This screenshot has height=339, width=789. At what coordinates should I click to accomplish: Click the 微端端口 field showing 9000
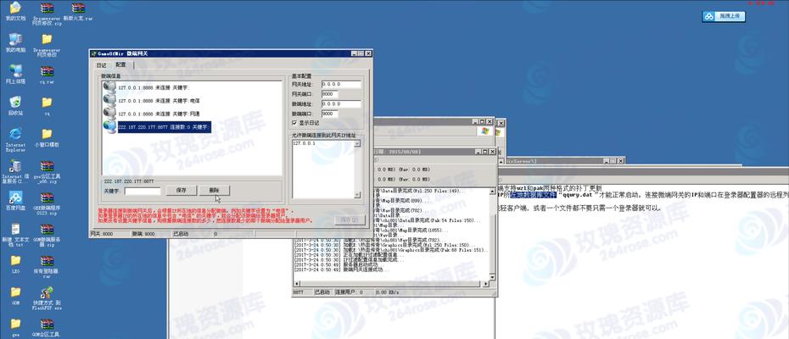(329, 114)
